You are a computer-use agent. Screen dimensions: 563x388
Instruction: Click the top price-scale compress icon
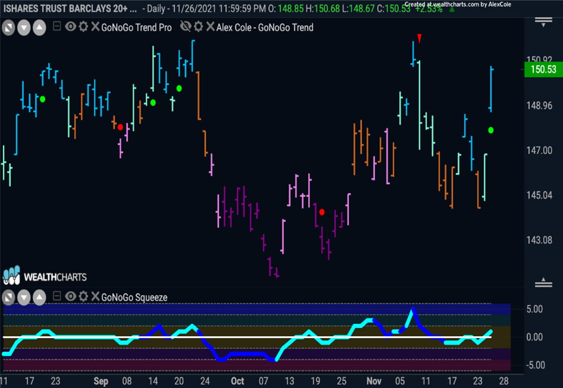543,22
